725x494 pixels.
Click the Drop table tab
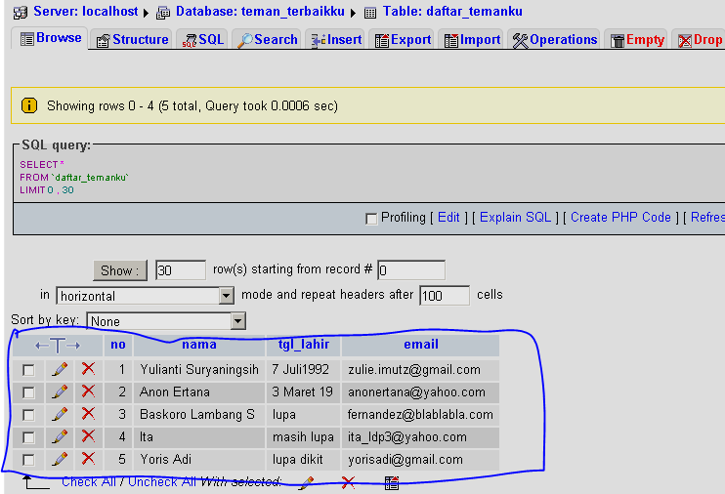[x=700, y=40]
